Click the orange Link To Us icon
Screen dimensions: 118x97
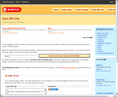(x=6, y=76)
